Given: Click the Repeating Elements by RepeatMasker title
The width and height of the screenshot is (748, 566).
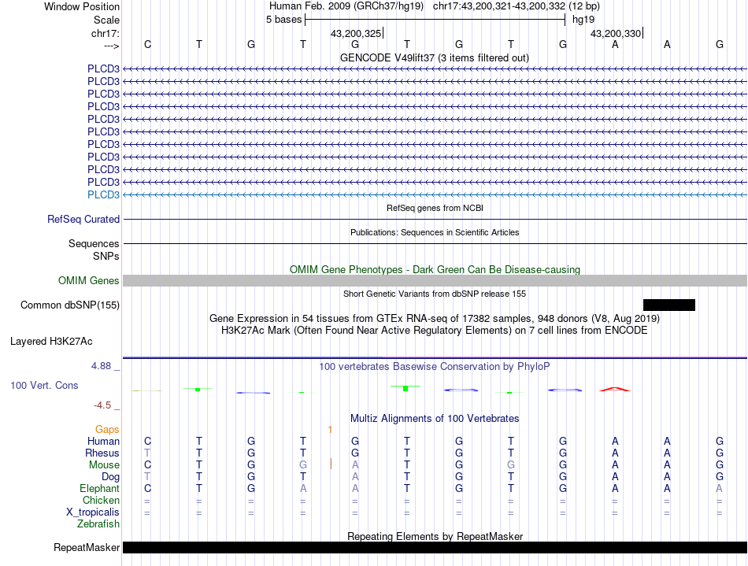Looking at the screenshot, I should (435, 536).
